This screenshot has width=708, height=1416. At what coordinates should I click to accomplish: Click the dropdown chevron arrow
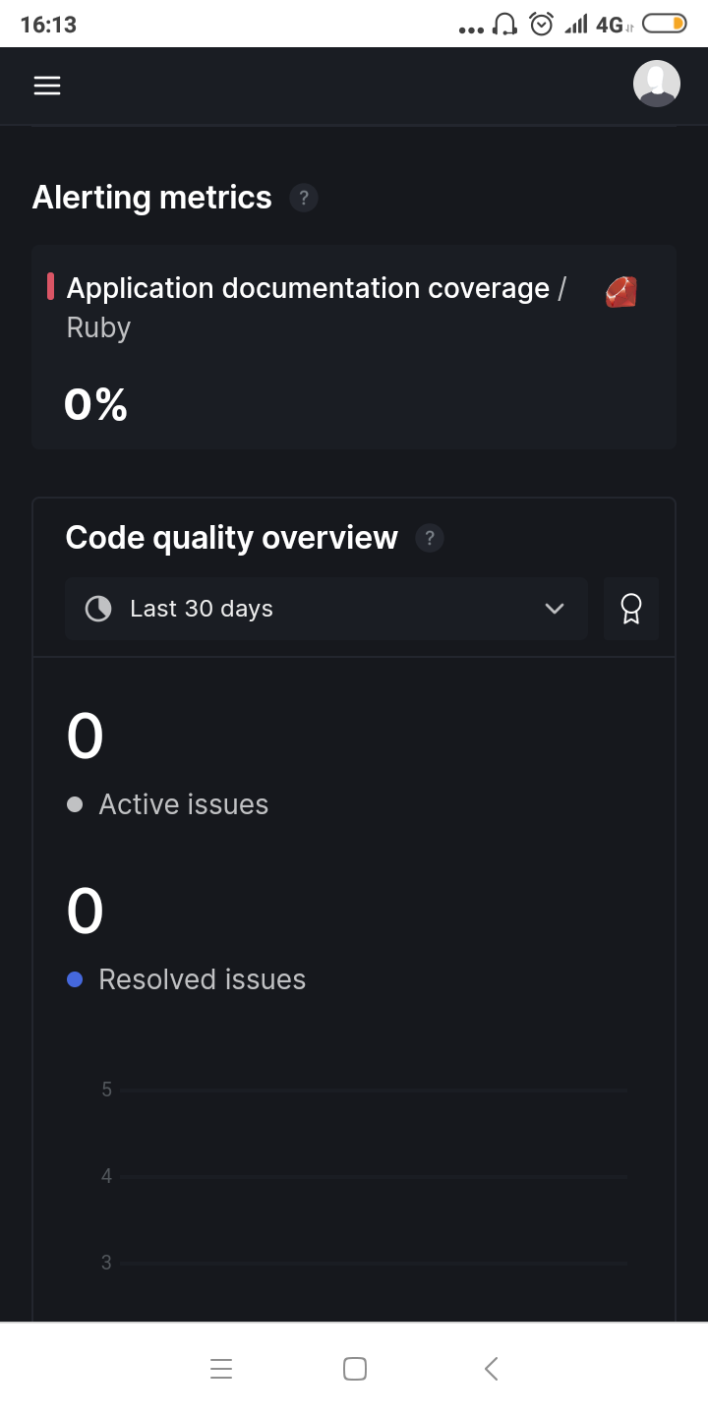555,609
